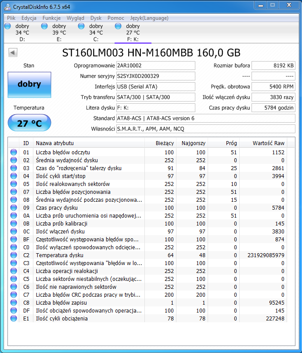This screenshot has width=302, height=353.
Task: Click status icon of attribute DF row
Action: 14,310
